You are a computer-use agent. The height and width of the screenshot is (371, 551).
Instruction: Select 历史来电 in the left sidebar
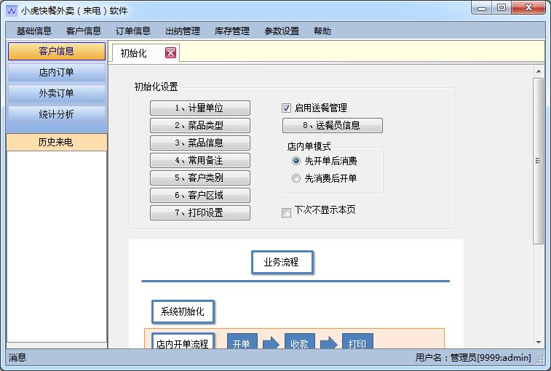[57, 143]
